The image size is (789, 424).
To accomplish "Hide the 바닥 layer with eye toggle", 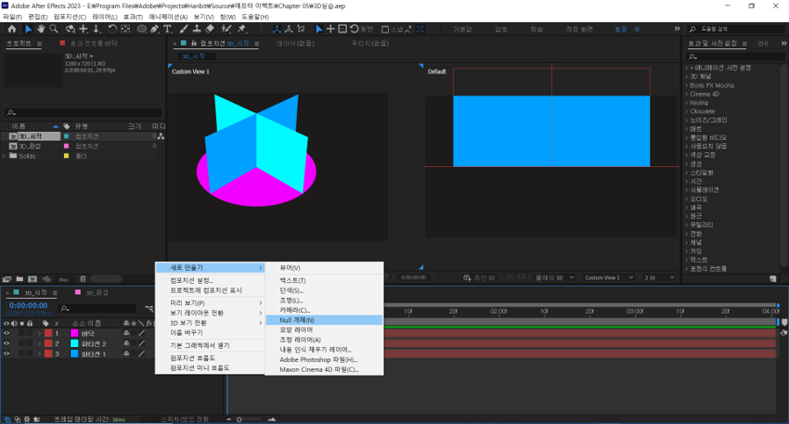I will pyautogui.click(x=6, y=333).
